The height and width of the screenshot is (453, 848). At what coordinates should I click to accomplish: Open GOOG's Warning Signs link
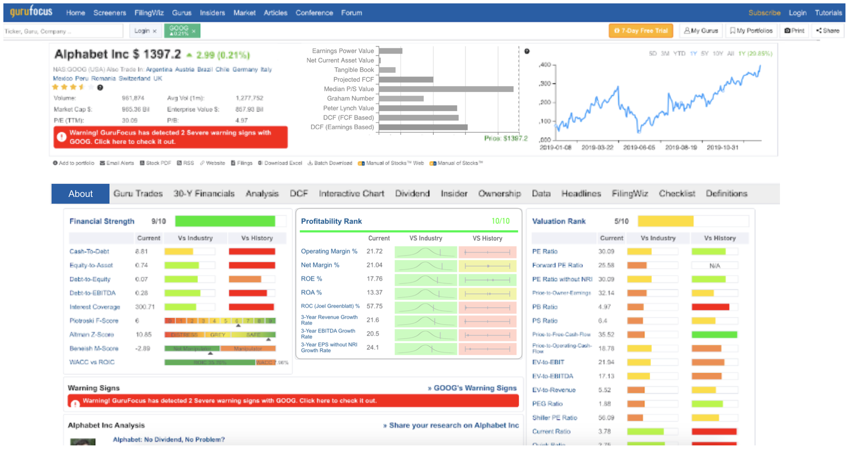[x=472, y=388]
